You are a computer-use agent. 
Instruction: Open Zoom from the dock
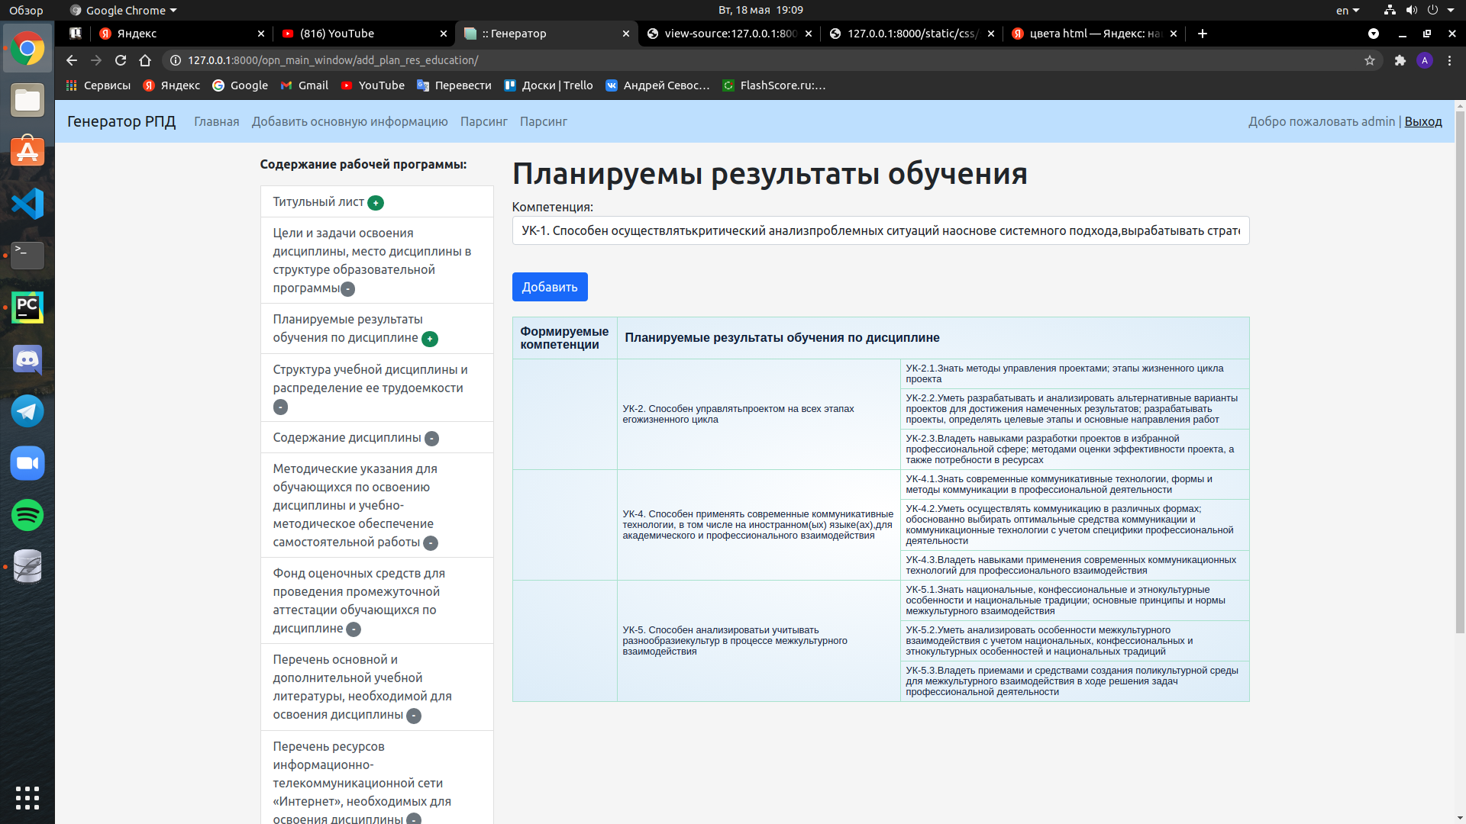pos(27,463)
